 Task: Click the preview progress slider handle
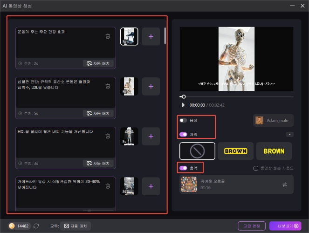184,96
